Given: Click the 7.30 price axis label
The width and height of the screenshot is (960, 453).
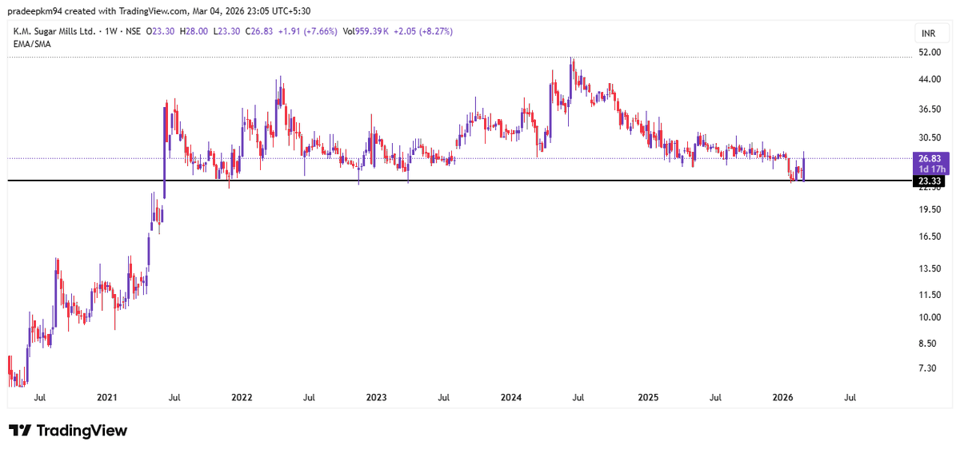Looking at the screenshot, I should pyautogui.click(x=929, y=368).
